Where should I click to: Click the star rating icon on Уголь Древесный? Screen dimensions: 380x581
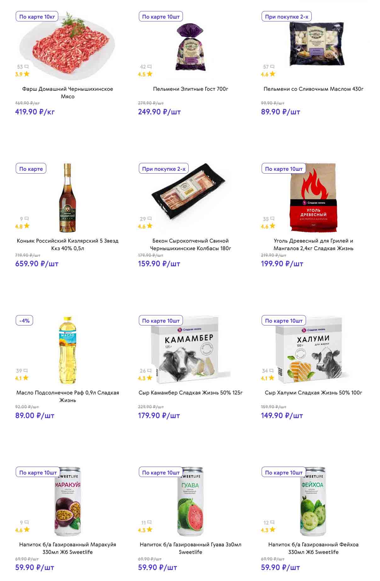(x=272, y=226)
